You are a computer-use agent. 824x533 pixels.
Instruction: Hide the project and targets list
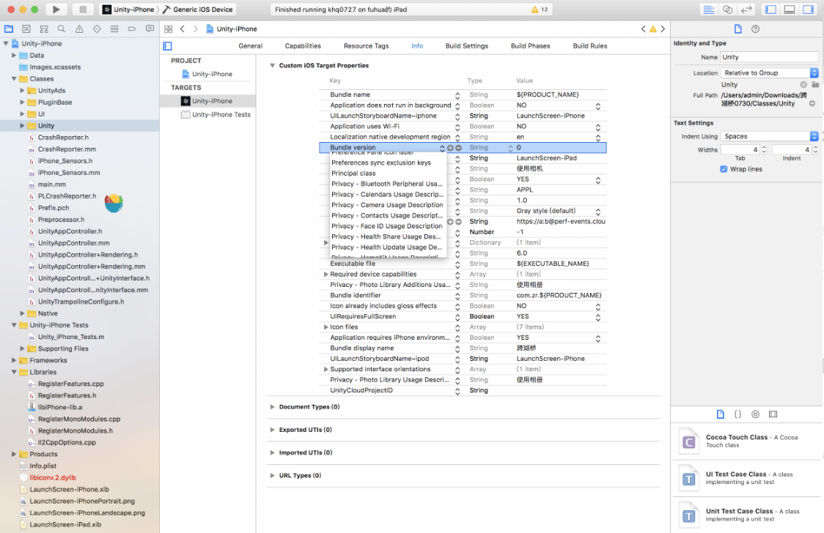[168, 46]
